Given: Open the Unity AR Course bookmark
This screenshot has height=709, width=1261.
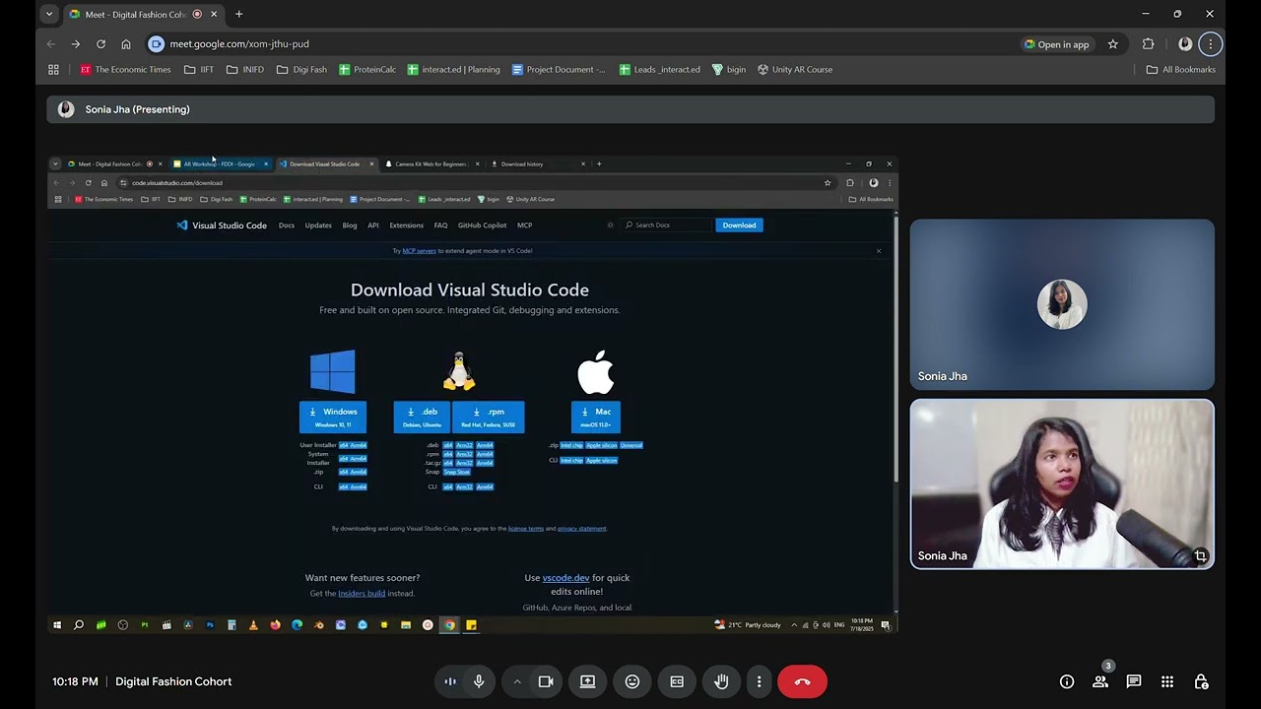Looking at the screenshot, I should [x=795, y=70].
